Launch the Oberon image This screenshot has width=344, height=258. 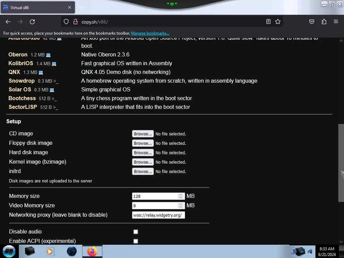18,54
